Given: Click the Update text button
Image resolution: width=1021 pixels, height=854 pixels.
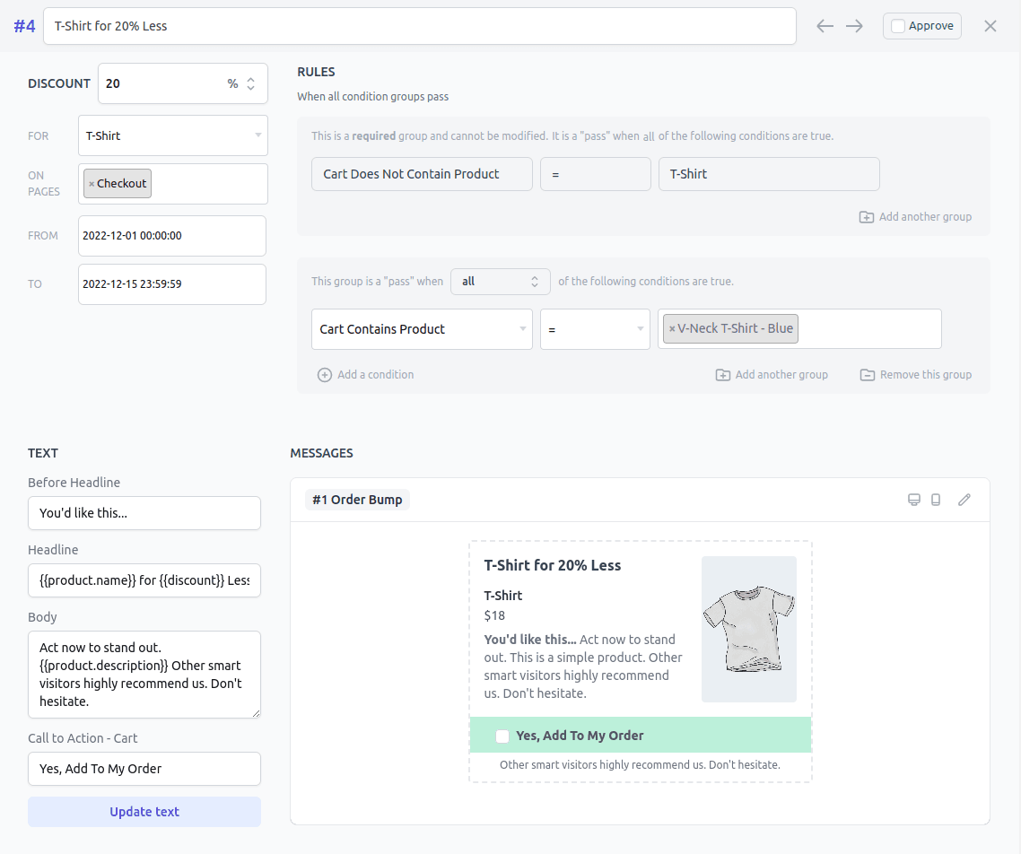Looking at the screenshot, I should [x=144, y=811].
